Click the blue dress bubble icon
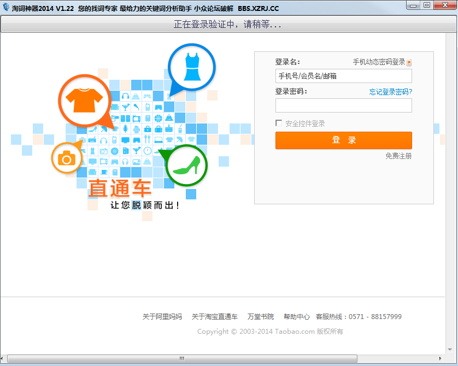The width and height of the screenshot is (458, 366). [x=191, y=67]
